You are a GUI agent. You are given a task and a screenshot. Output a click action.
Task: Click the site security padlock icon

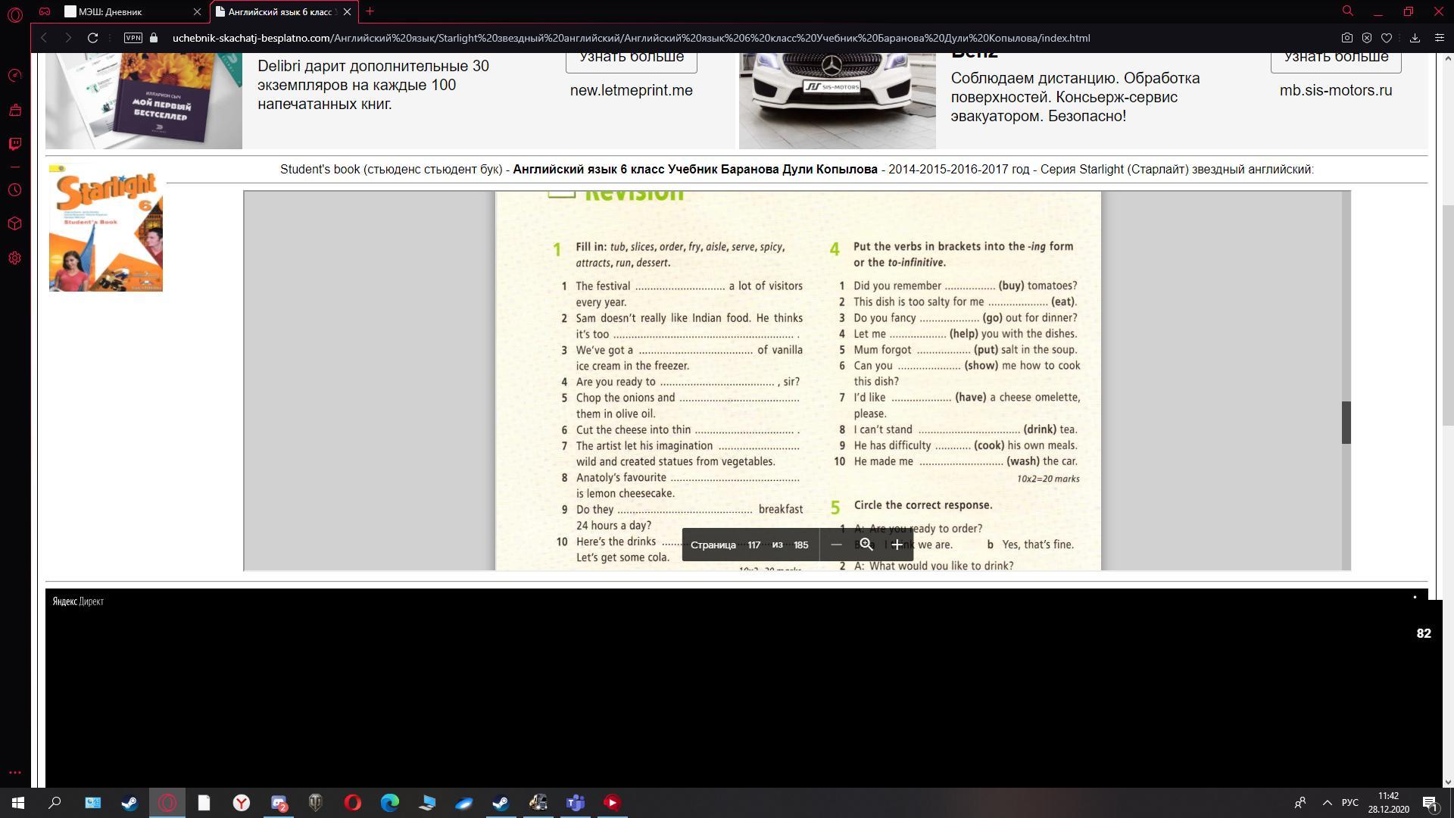point(154,38)
